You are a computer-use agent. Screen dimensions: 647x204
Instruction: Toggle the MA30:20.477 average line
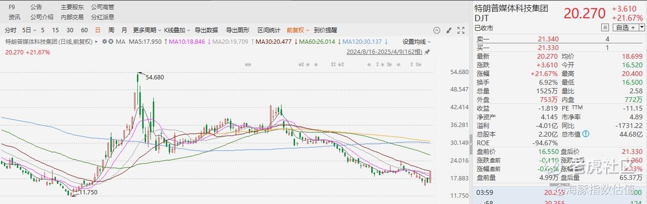click(x=273, y=42)
